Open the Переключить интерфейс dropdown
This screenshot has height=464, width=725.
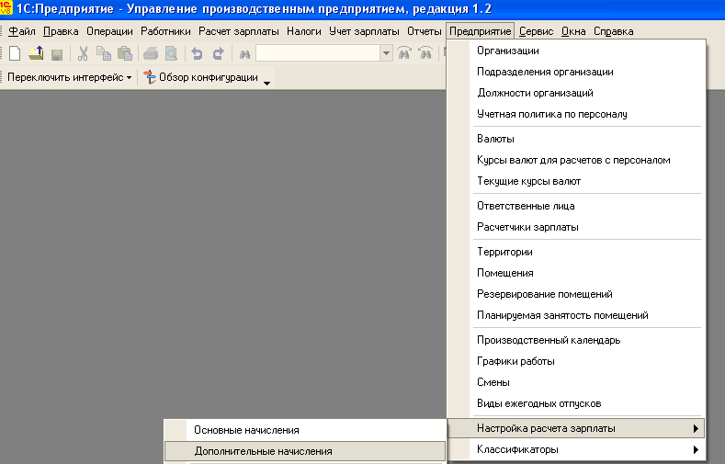click(69, 77)
